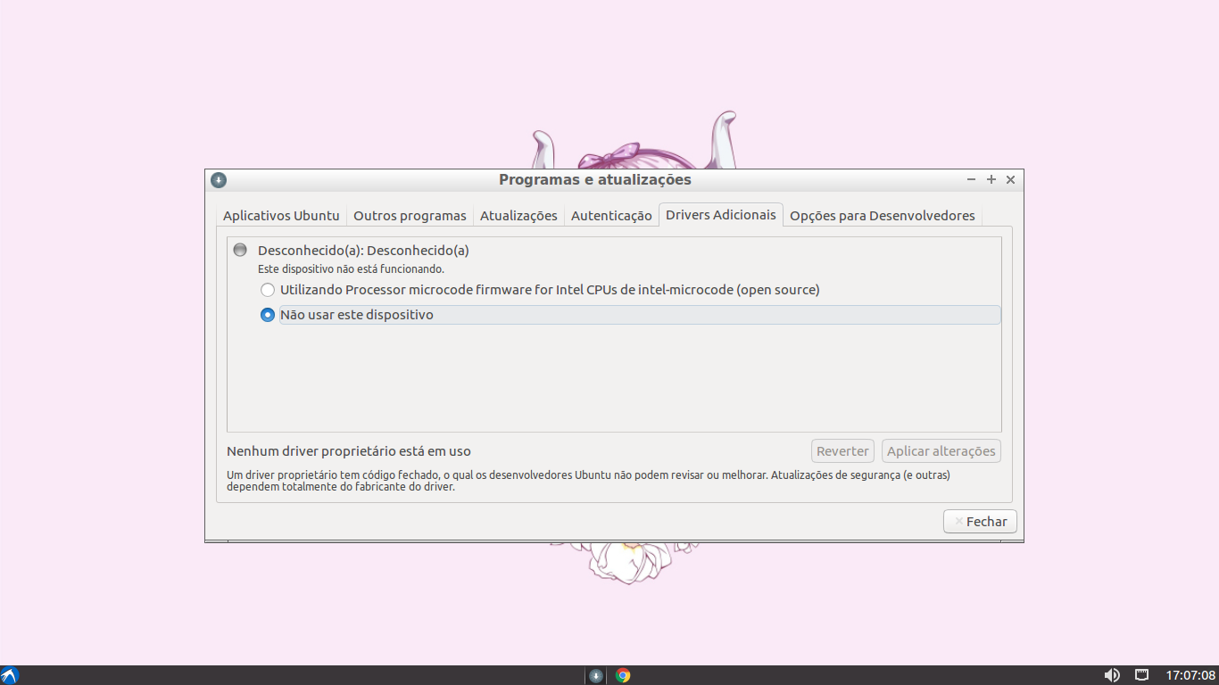Click the Programas e atualizações title text
Image resolution: width=1219 pixels, height=685 pixels.
pos(595,179)
